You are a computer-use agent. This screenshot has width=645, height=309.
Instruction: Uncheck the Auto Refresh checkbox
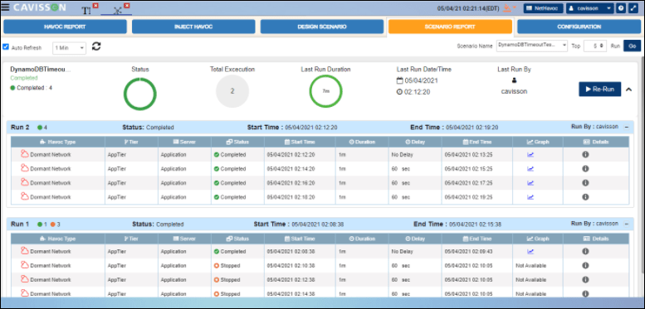click(x=6, y=47)
